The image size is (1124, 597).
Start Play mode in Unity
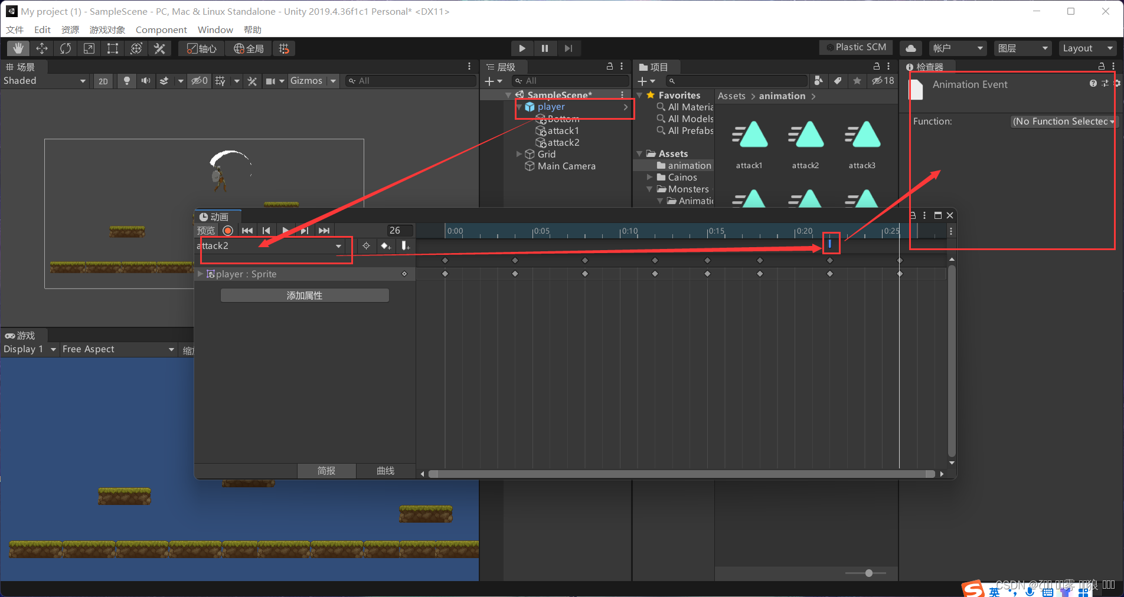click(522, 48)
